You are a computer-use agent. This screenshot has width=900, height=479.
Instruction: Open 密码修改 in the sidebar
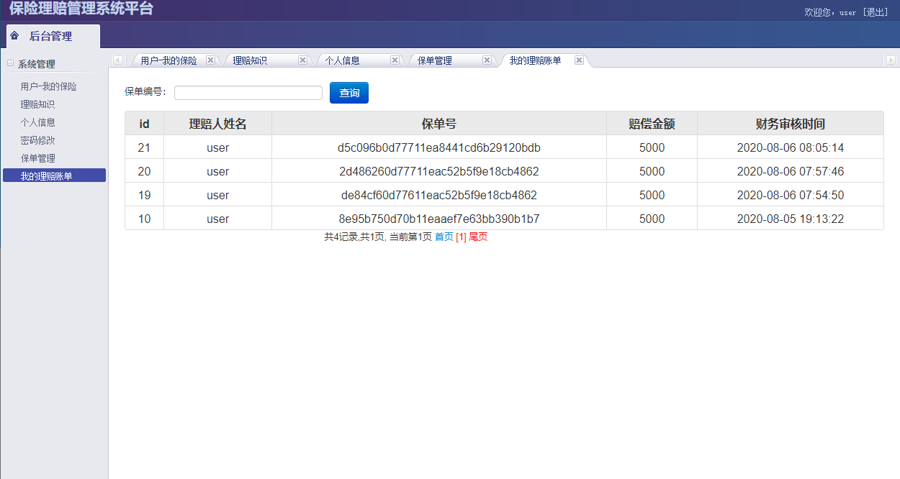[37, 140]
